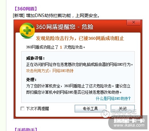Click the dialog title 360网盾提醒您 - 危险
This screenshot has width=149, height=131.
pos(65,27)
